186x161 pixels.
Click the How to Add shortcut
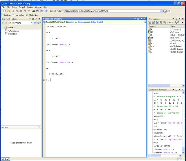point(18,15)
